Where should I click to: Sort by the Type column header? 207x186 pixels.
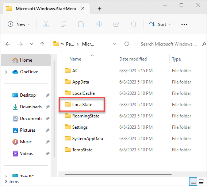[176, 59]
